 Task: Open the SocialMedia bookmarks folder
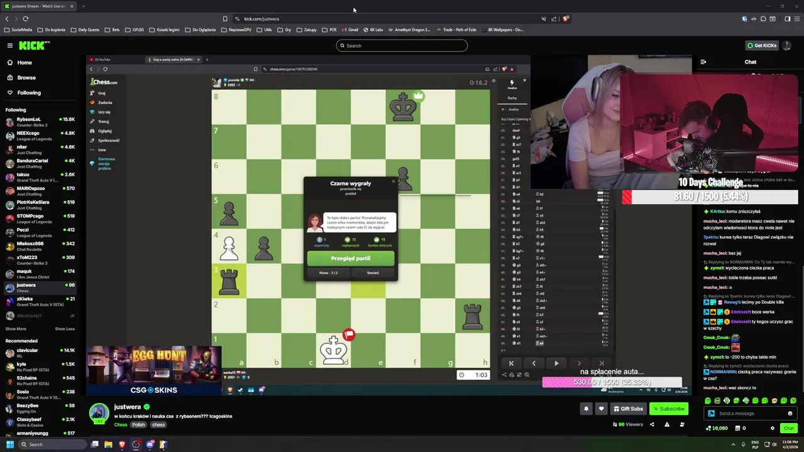[18, 30]
